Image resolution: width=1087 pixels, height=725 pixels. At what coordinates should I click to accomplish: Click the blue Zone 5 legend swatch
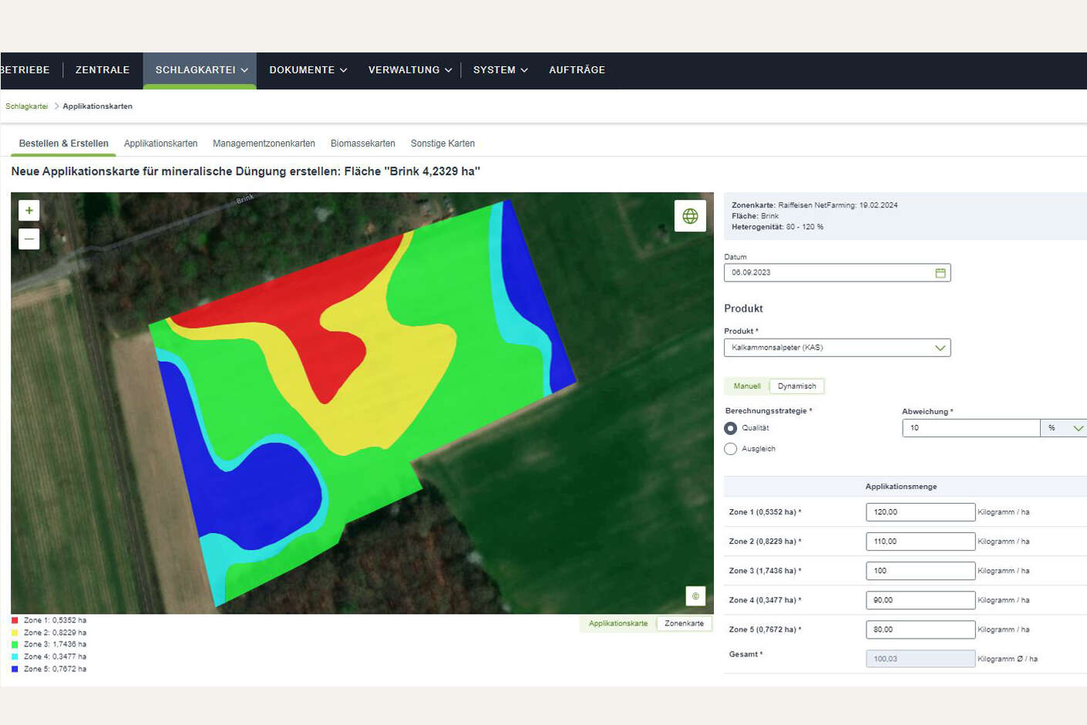point(15,669)
